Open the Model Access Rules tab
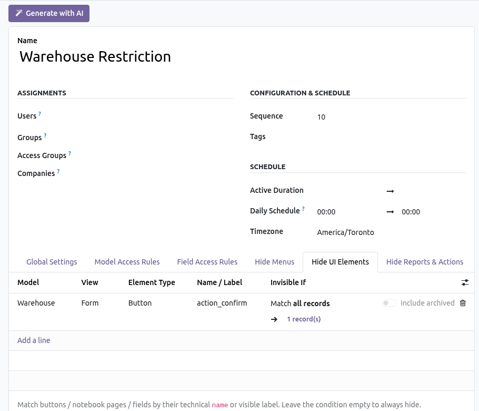The width and height of the screenshot is (479, 411). click(127, 262)
